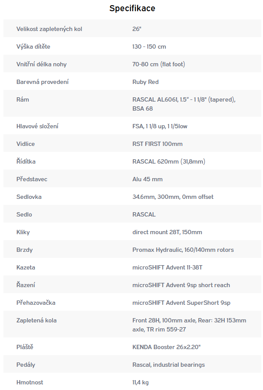Click the Zapletená kola wheel specification text

pos(189,325)
